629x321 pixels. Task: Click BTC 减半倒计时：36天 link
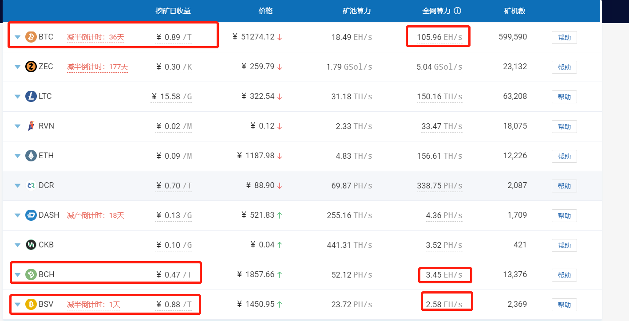pyautogui.click(x=95, y=37)
